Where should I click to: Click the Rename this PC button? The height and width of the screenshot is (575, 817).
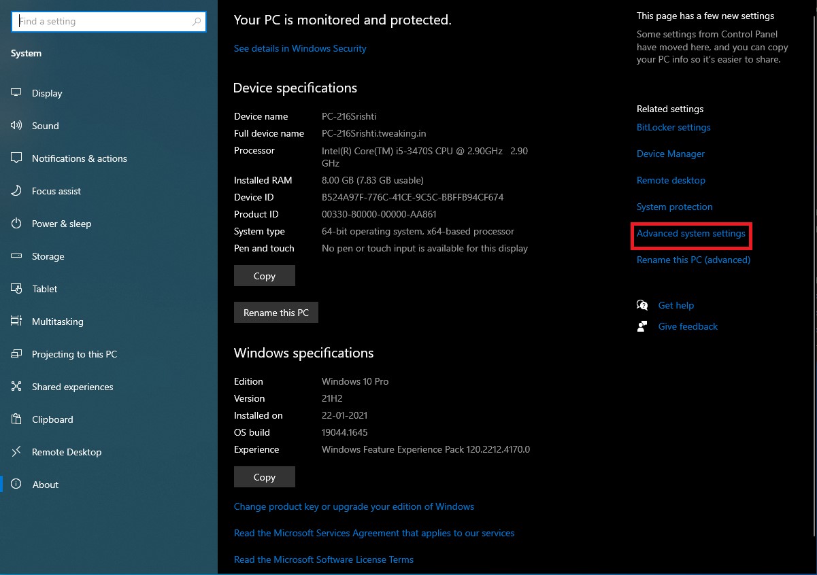(276, 313)
